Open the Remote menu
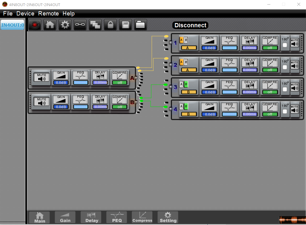This screenshot has height=225, width=306. [48, 14]
